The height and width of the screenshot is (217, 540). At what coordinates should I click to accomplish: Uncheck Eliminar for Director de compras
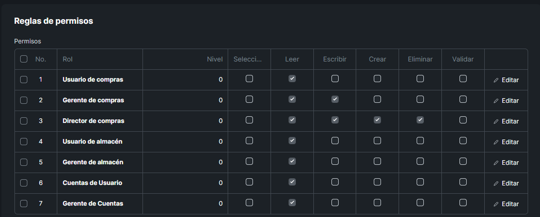[x=420, y=120]
